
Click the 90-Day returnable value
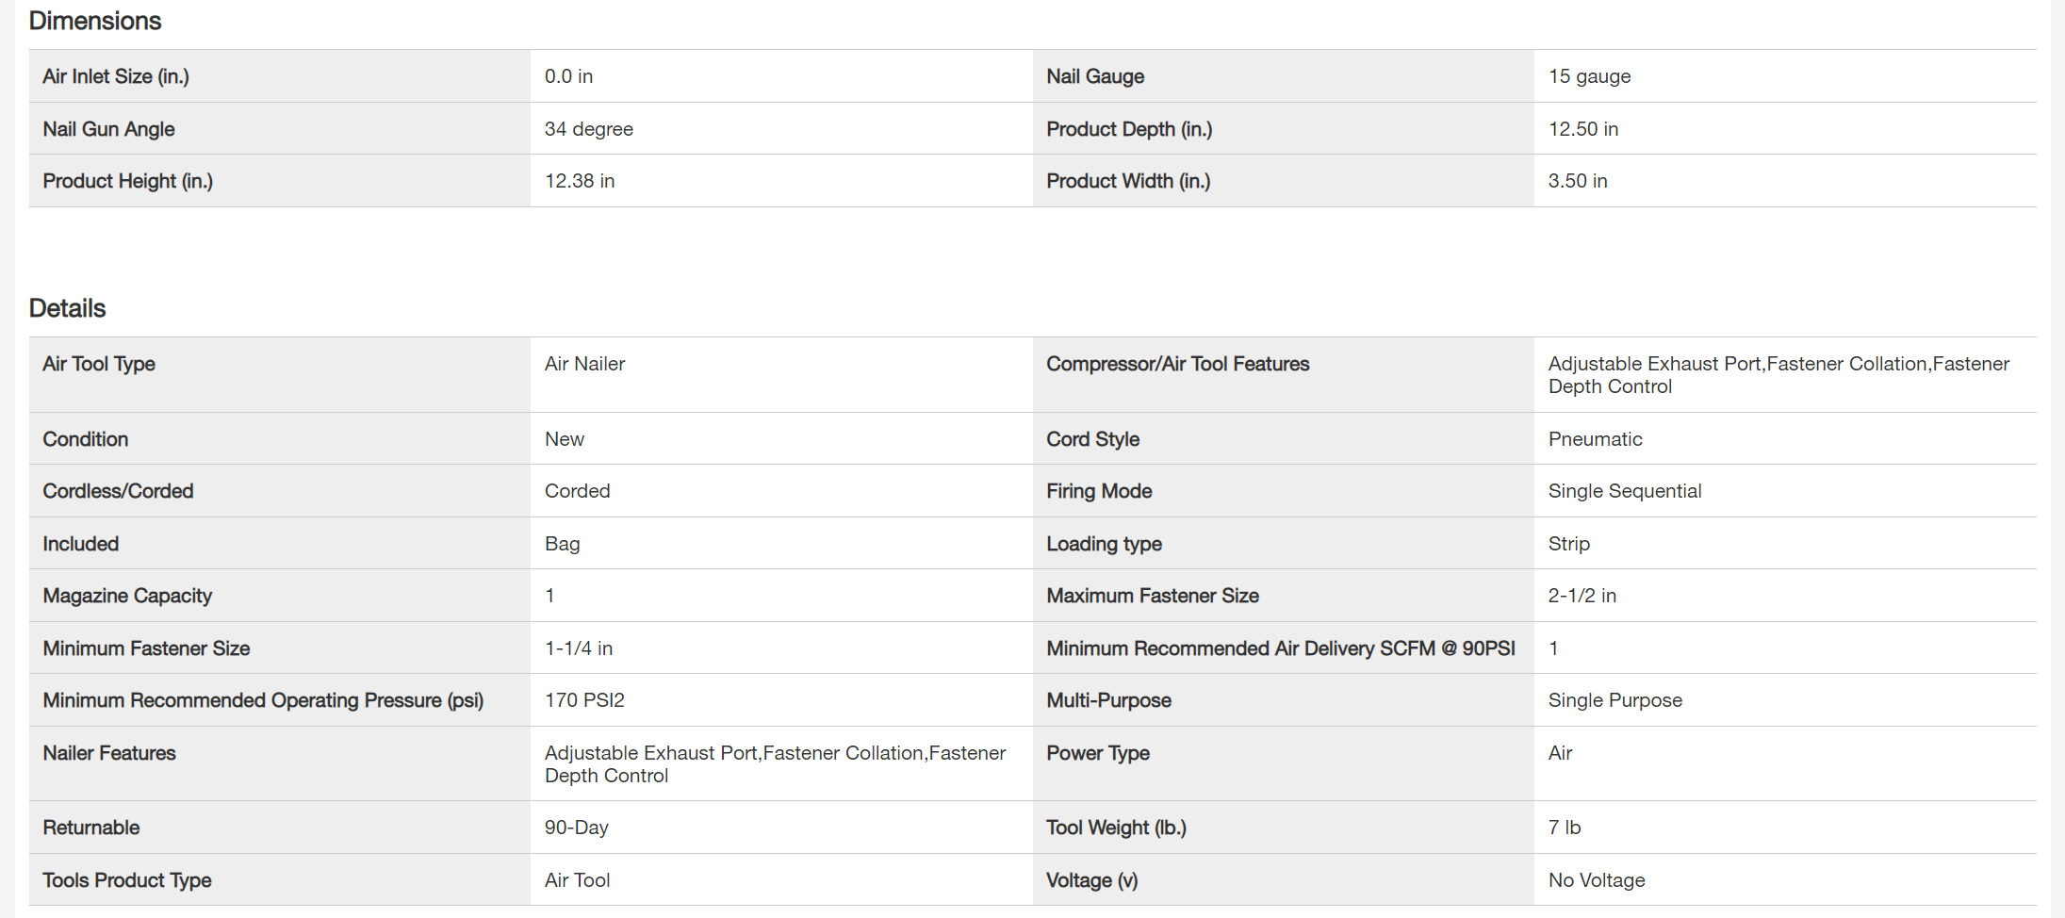click(x=576, y=828)
